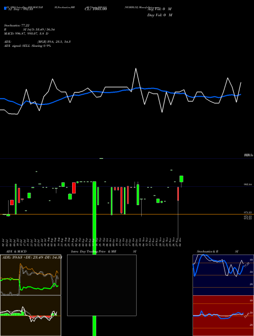This screenshot has height=336, width=254.
Task: Click the 'SI 14/3: 33.49 / 56.54' line
Action: (39, 30)
